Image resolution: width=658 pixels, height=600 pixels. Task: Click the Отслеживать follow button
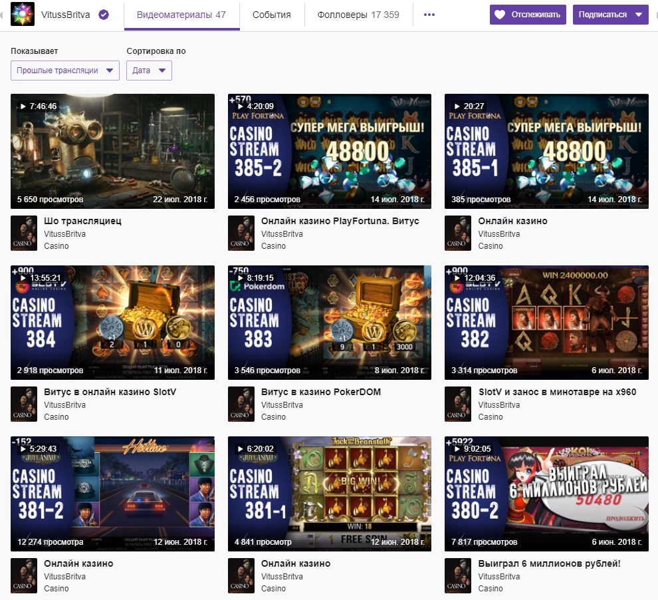[x=528, y=15]
